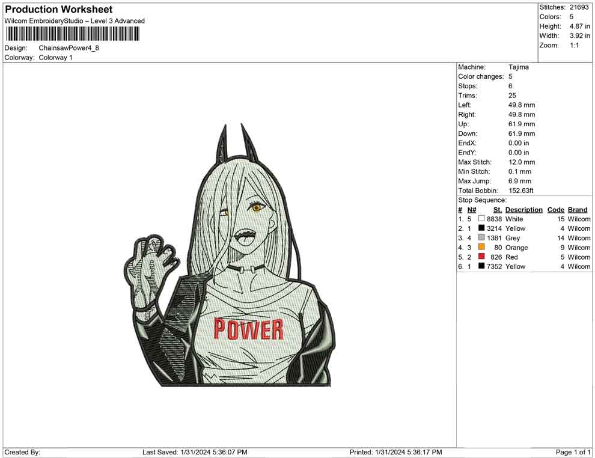The height and width of the screenshot is (458, 595).
Task: Click the White color swatch in stop sequence
Action: 481,219
